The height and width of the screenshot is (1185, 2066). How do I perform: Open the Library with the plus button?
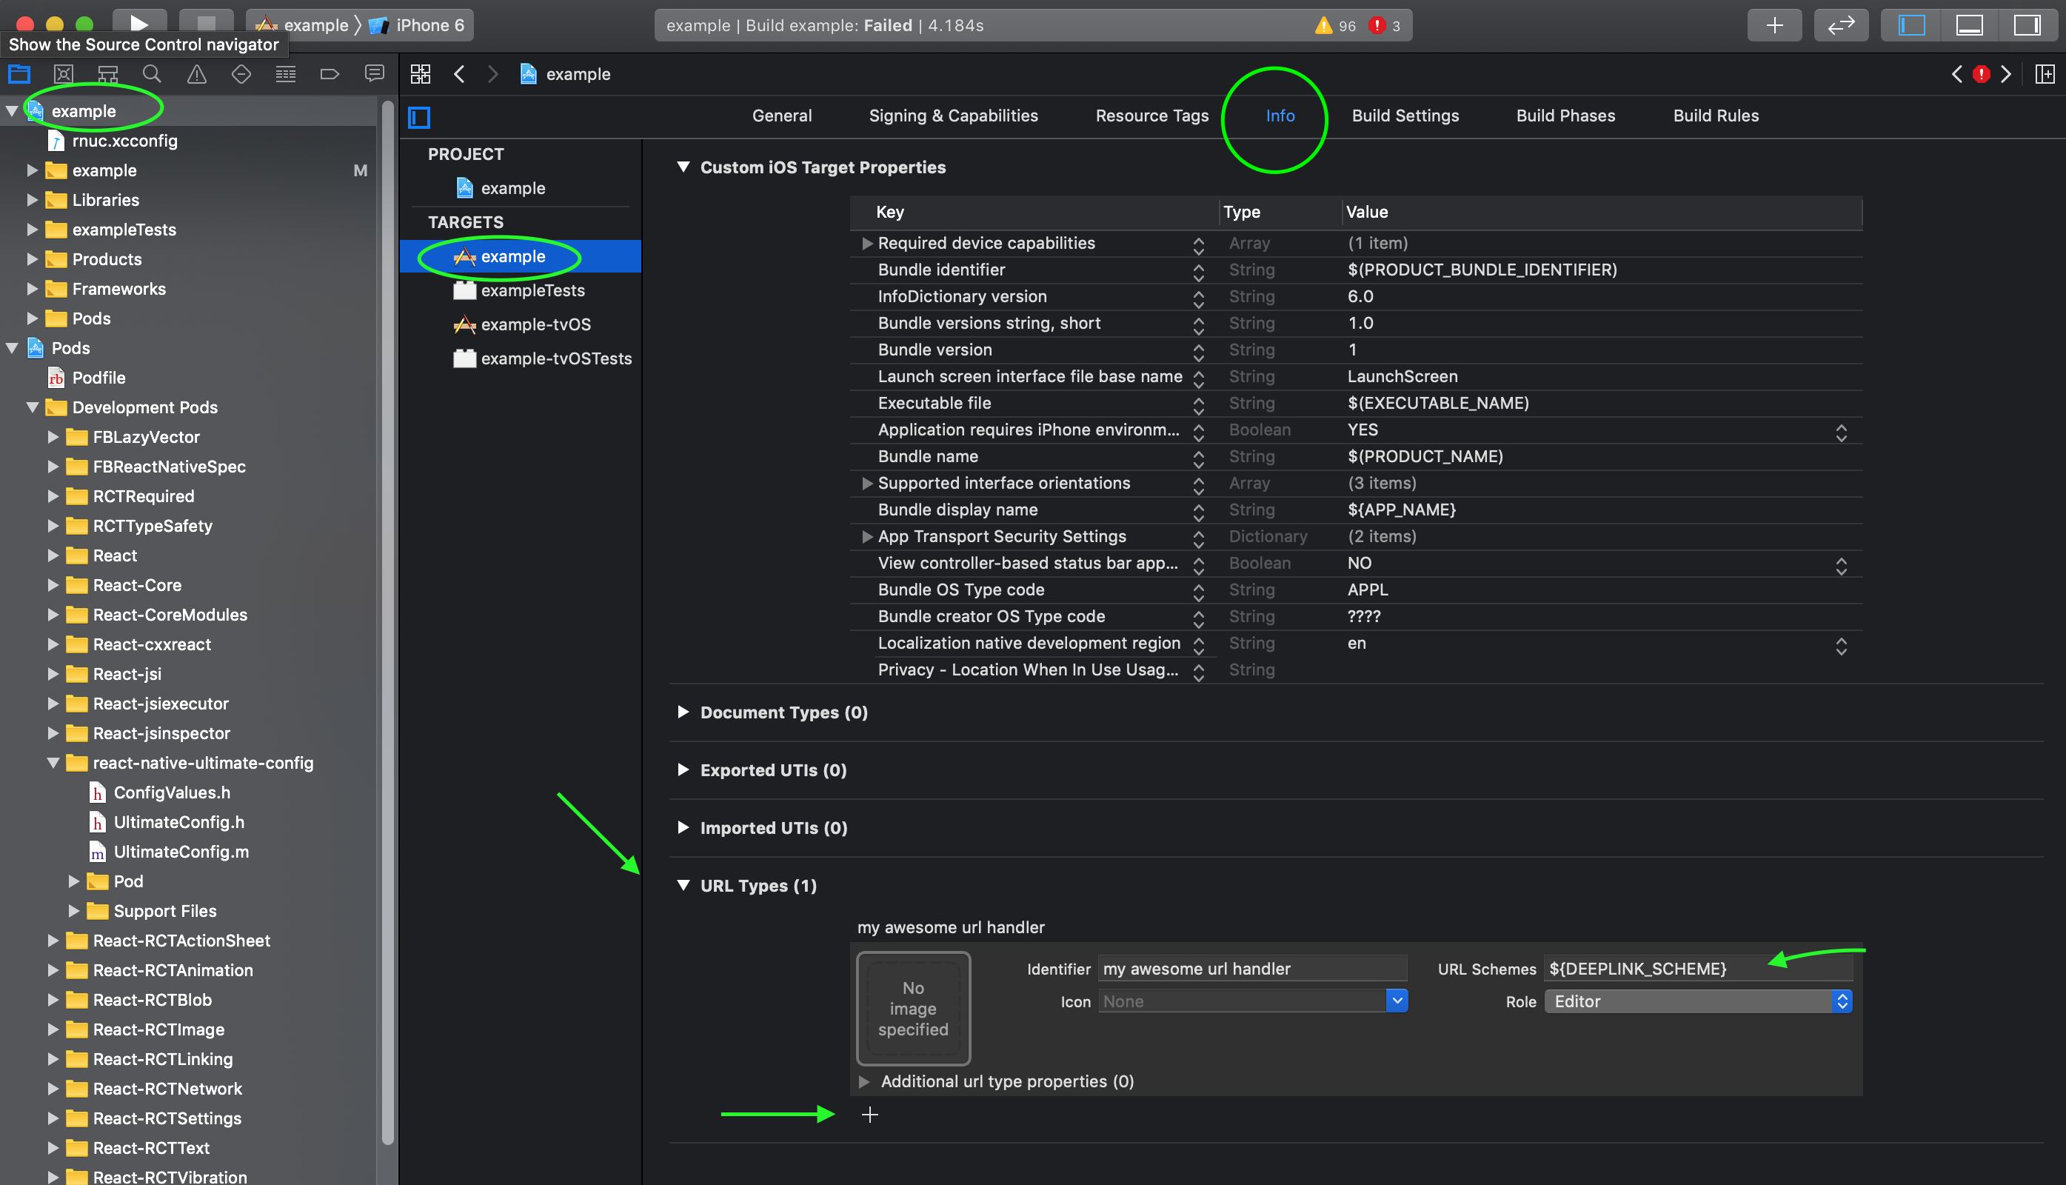point(1774,24)
